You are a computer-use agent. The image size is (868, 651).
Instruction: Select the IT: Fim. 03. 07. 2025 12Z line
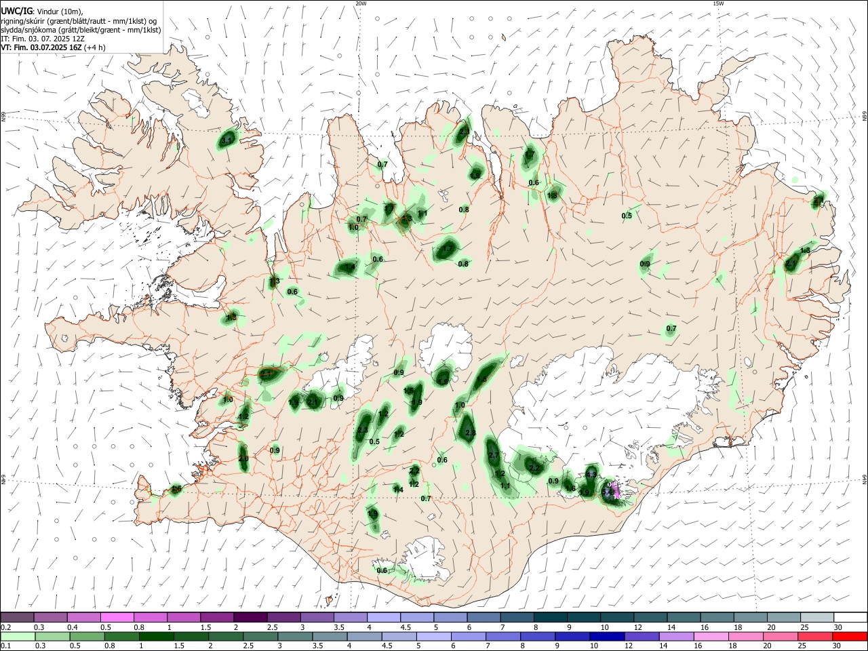(x=43, y=39)
